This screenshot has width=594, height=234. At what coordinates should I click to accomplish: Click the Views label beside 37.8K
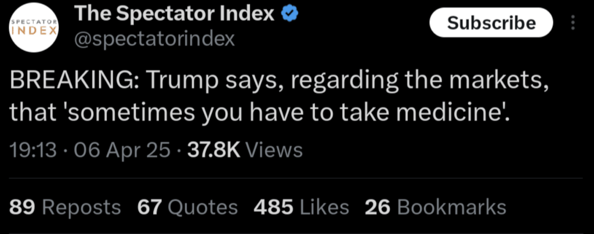tap(274, 150)
